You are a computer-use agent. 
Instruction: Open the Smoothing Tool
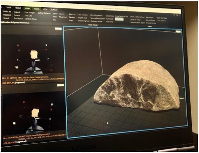tap(83, 21)
